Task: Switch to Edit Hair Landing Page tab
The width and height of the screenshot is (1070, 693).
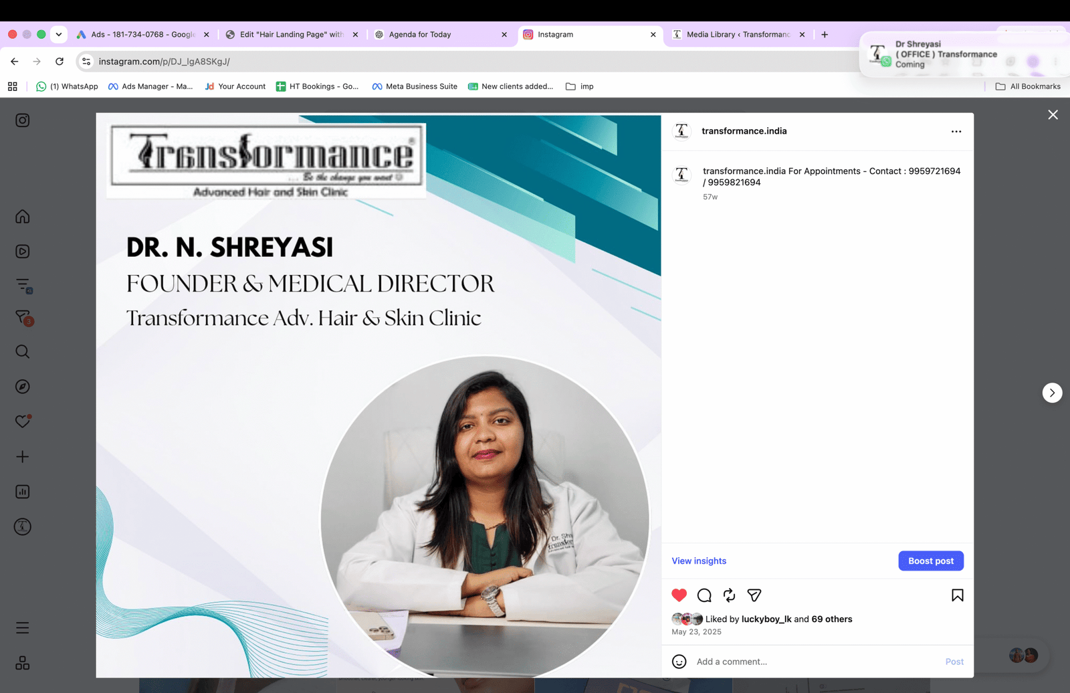Action: pyautogui.click(x=292, y=35)
